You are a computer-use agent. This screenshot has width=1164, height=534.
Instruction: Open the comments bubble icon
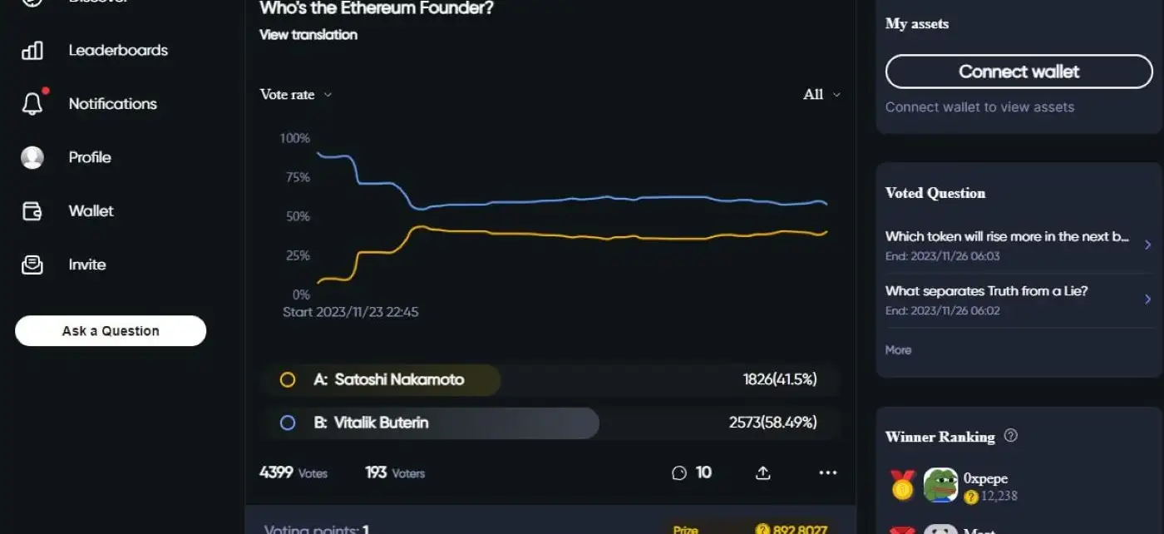coord(679,473)
